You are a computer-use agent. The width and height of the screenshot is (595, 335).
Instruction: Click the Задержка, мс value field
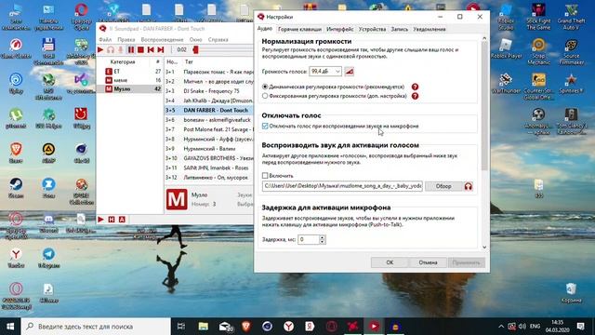point(309,240)
